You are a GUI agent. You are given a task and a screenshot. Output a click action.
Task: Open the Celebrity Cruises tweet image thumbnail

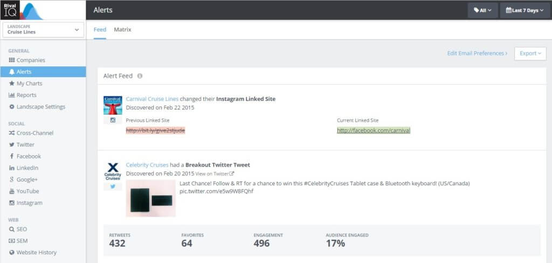pyautogui.click(x=150, y=198)
